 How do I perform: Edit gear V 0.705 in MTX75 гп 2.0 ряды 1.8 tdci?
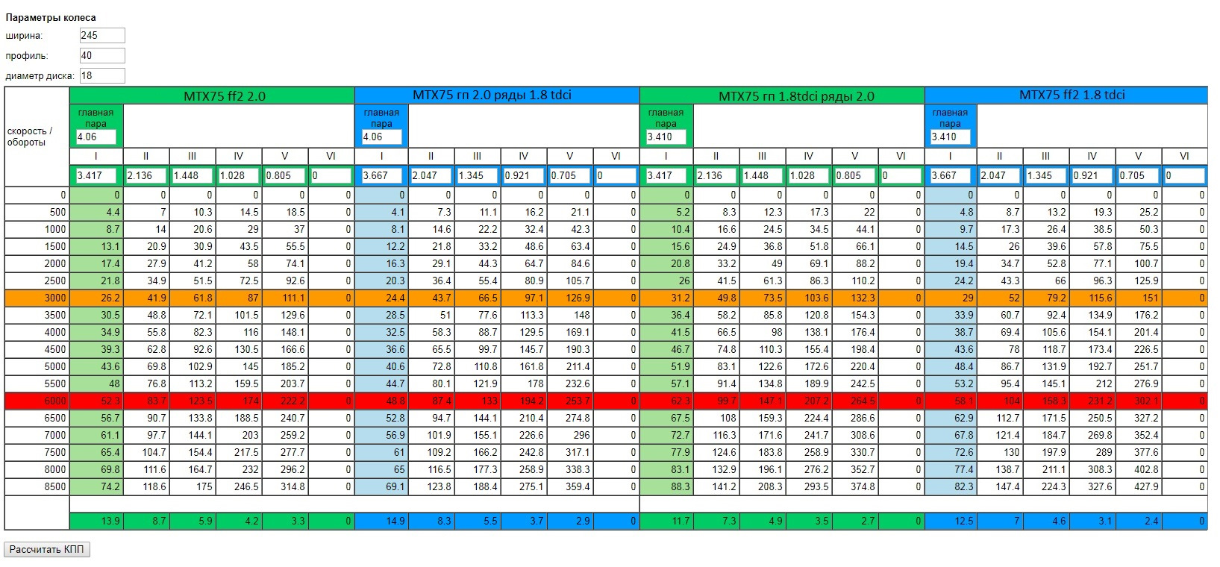(x=570, y=176)
